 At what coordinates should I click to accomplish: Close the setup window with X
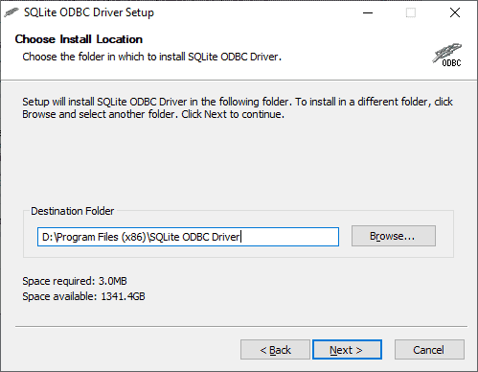pos(455,12)
